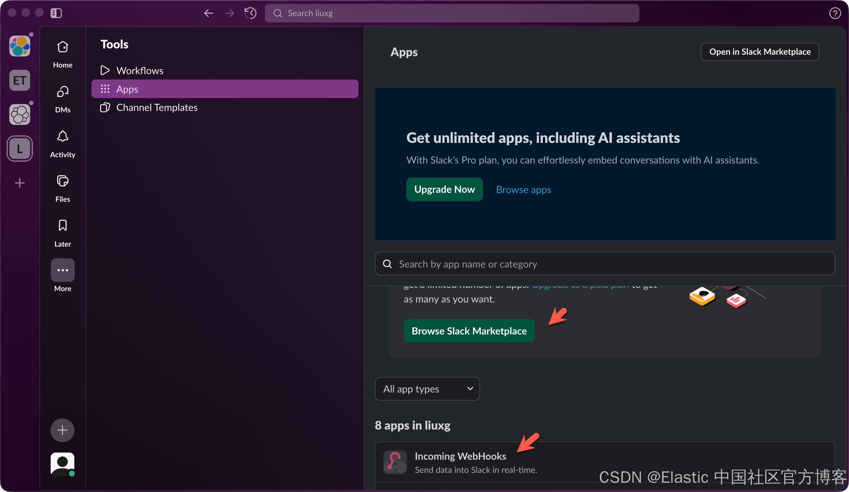
Task: Go back with the left arrow
Action: pos(209,13)
